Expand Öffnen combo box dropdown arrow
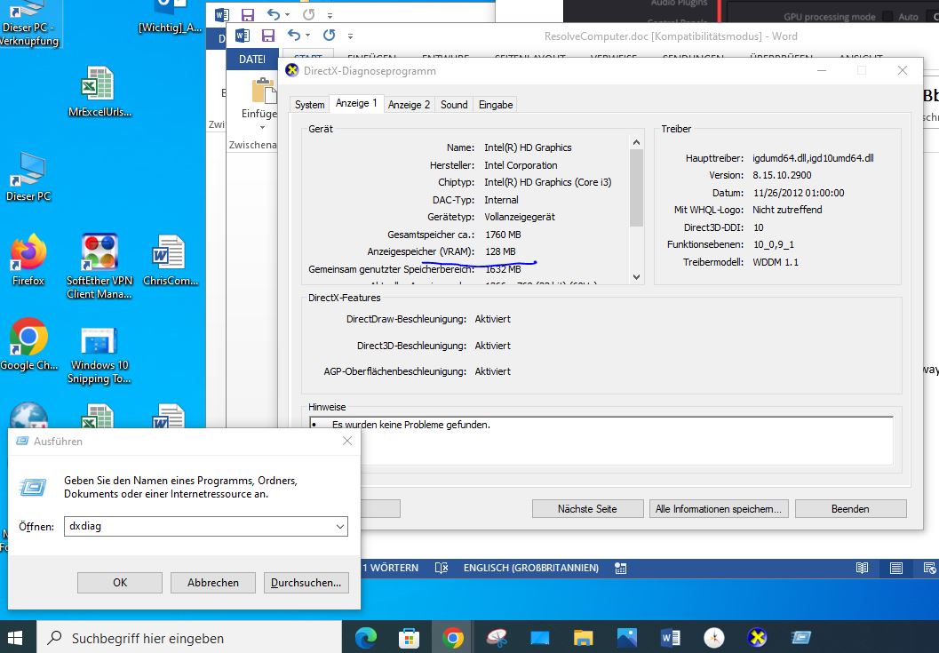939x653 pixels. click(x=340, y=527)
